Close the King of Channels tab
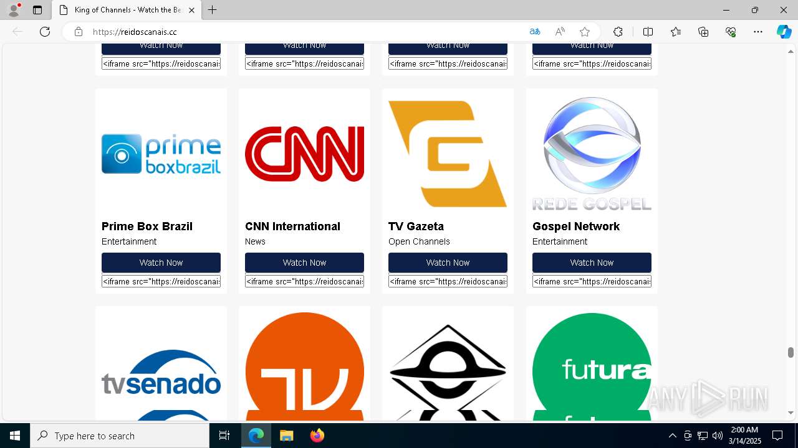The width and height of the screenshot is (798, 448). pyautogui.click(x=191, y=10)
